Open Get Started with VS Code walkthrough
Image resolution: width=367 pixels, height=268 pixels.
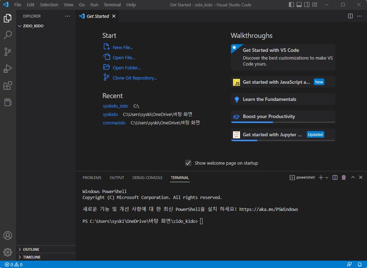(283, 57)
